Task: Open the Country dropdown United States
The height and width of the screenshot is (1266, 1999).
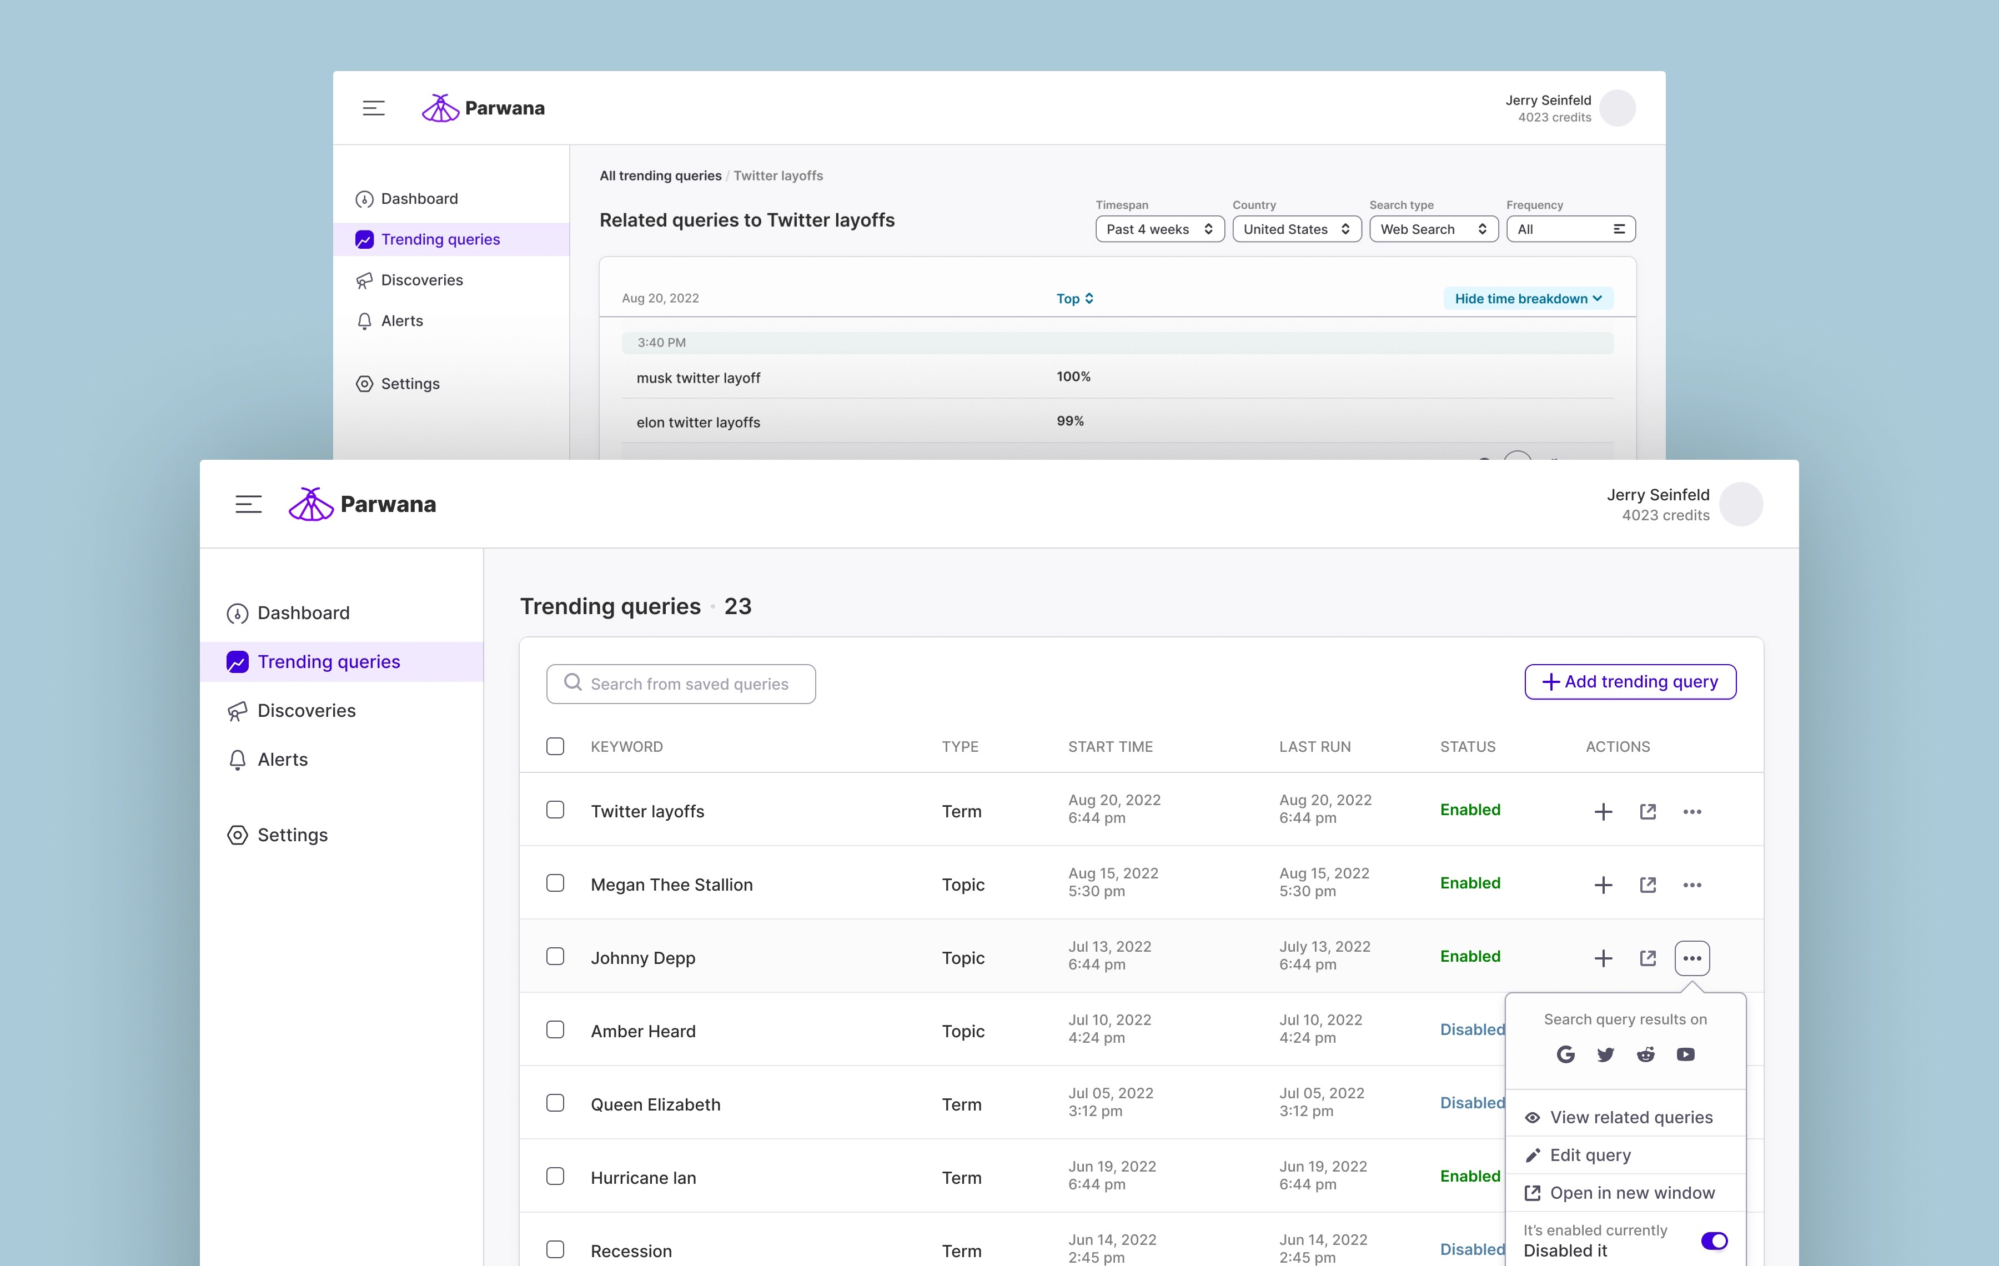Action: 1297,229
